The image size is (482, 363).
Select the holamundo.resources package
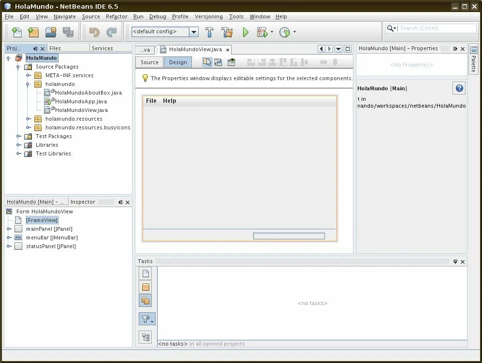point(74,119)
